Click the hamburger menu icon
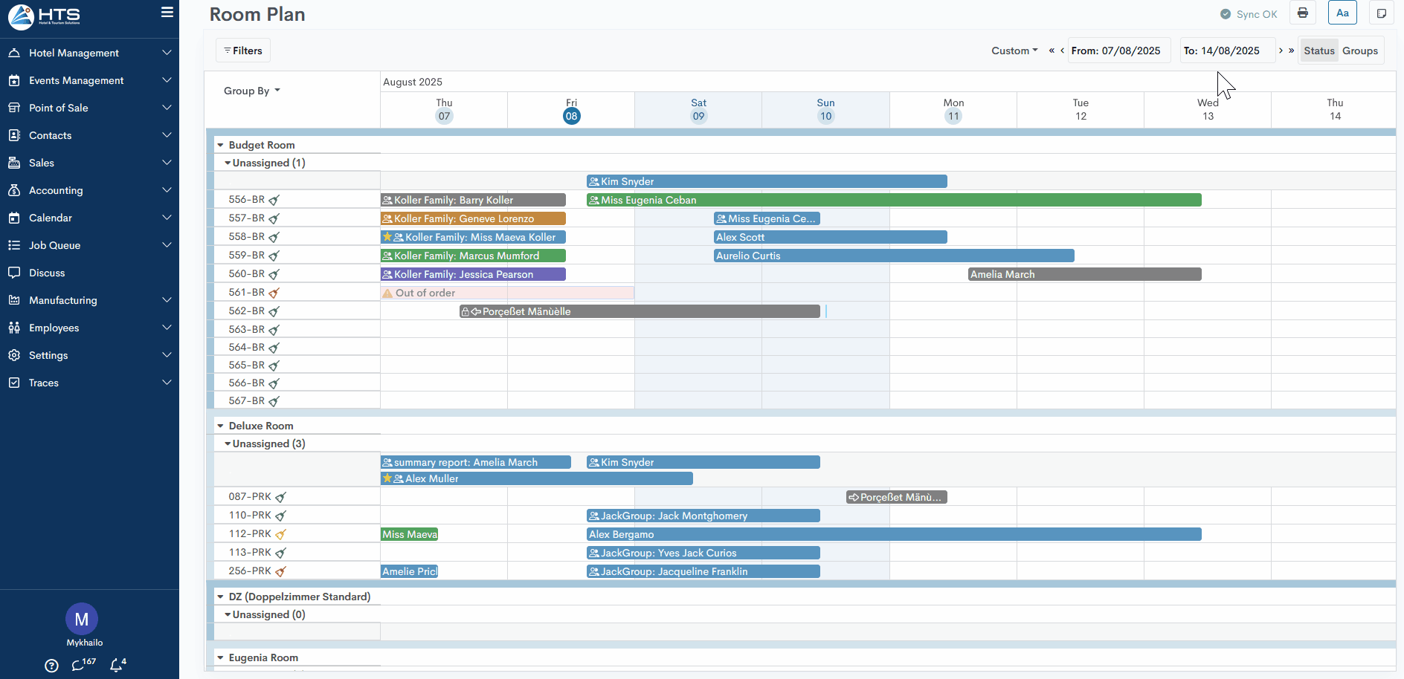This screenshot has height=679, width=1404. (167, 13)
